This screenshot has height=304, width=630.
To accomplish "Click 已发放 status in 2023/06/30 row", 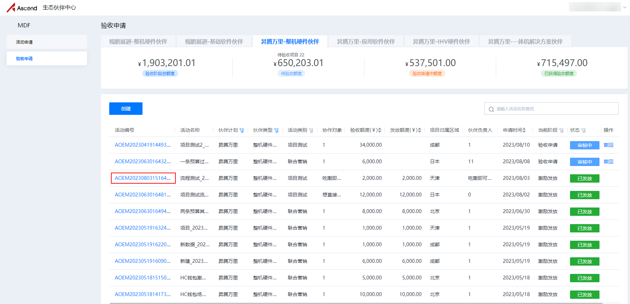I will tap(585, 212).
